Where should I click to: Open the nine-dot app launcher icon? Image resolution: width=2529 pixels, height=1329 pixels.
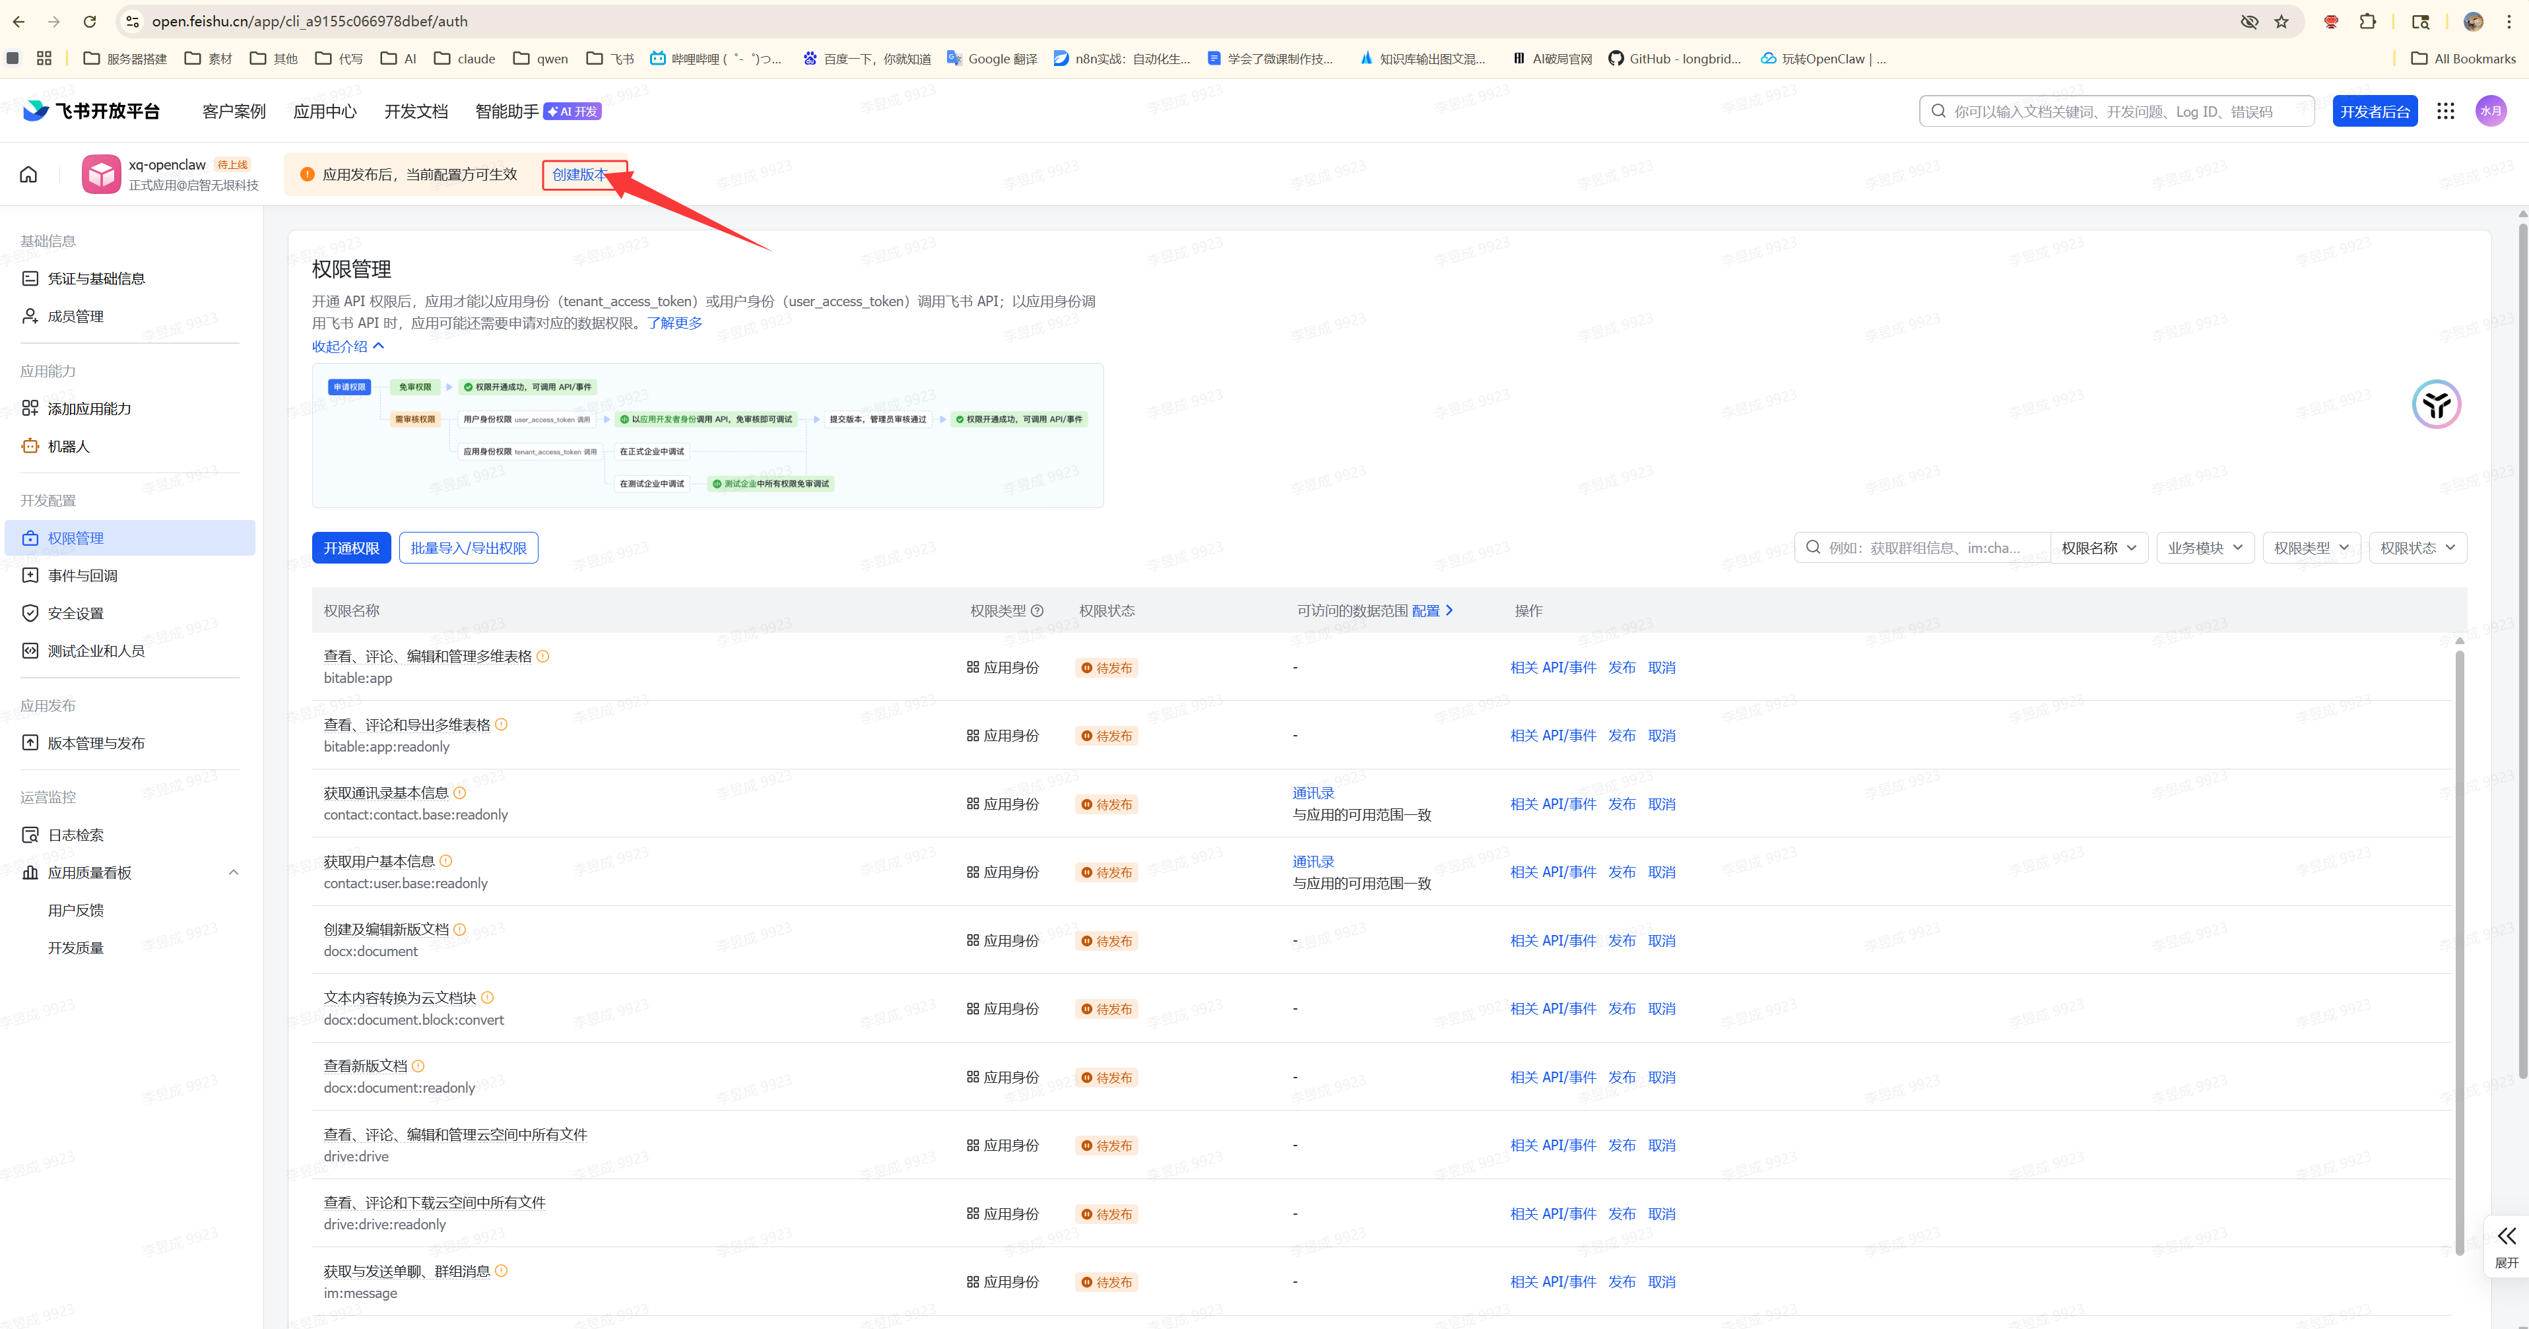tap(2446, 111)
